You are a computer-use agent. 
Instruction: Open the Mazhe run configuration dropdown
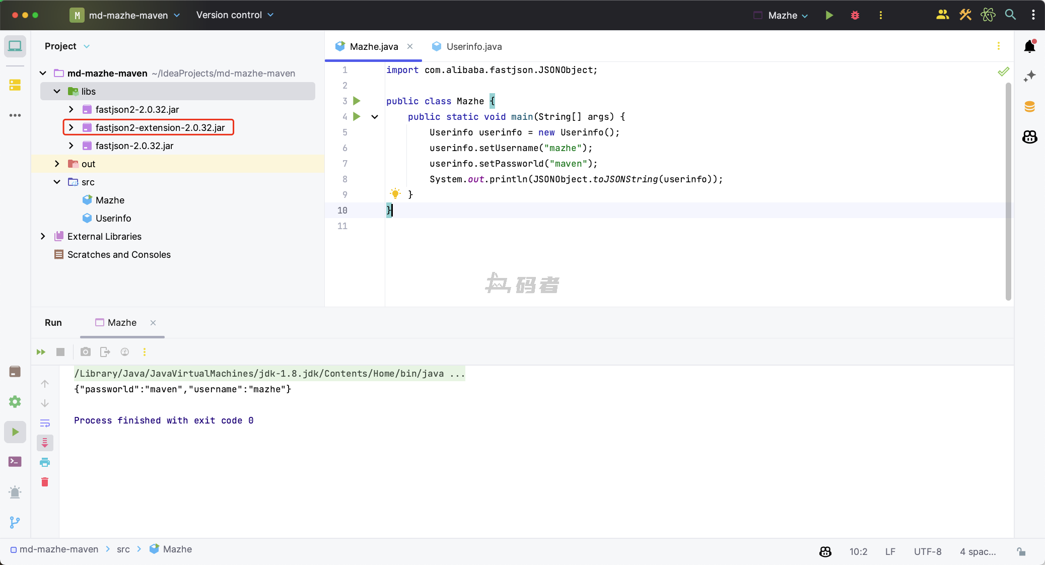(787, 15)
